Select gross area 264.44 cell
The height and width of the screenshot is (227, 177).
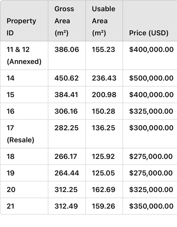click(67, 173)
